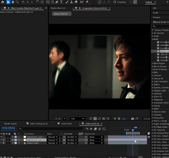Open the color channel display icon
The height and width of the screenshot is (158, 169).
[x=115, y=119]
